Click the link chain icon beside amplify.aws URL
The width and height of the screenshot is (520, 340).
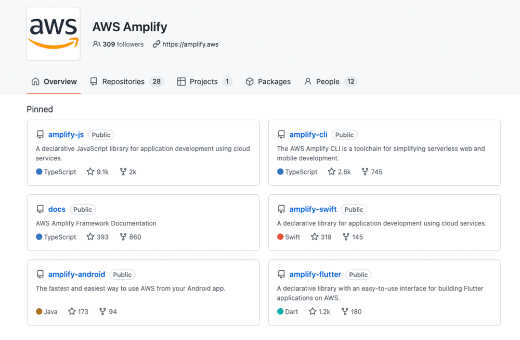pos(154,44)
